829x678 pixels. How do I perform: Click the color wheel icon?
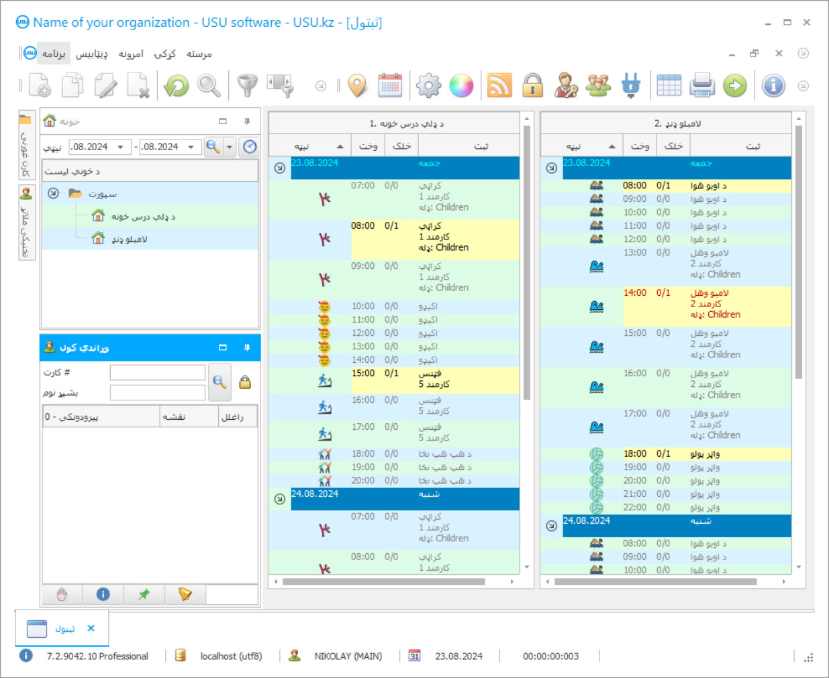461,86
